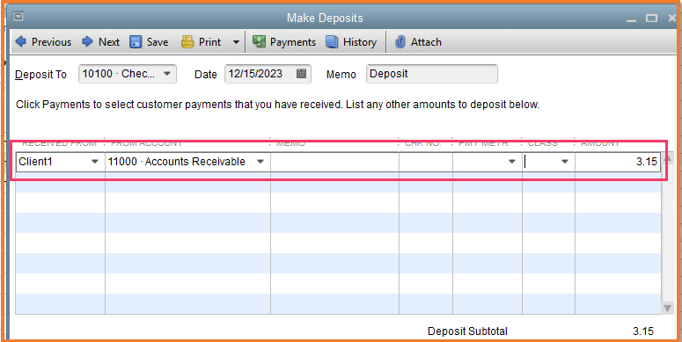Image resolution: width=682 pixels, height=342 pixels.
Task: Click the scrollbar down arrow
Action: point(667,308)
